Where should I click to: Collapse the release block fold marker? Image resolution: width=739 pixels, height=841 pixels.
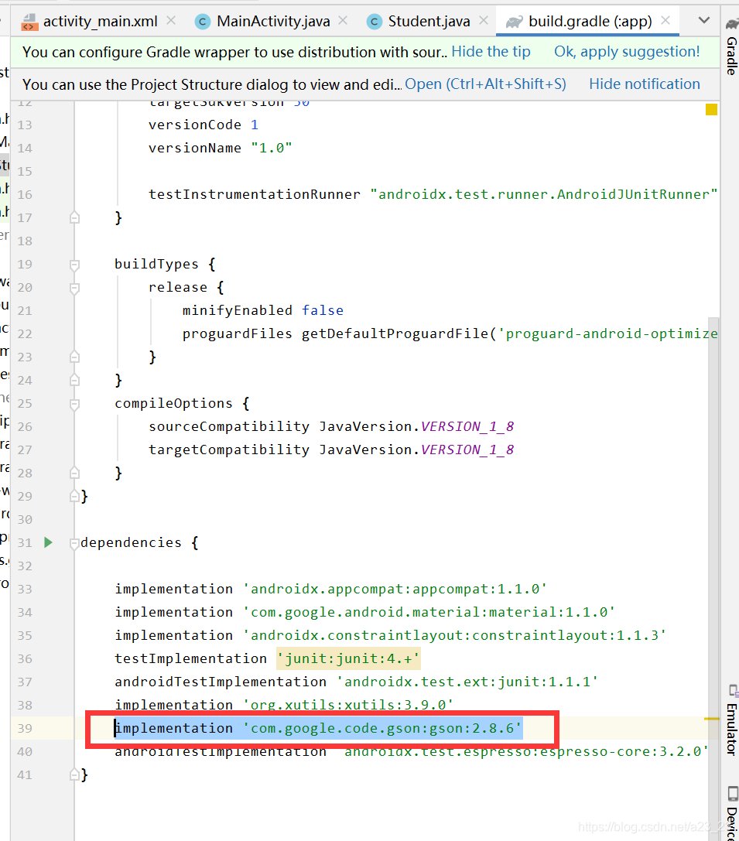[x=74, y=288]
